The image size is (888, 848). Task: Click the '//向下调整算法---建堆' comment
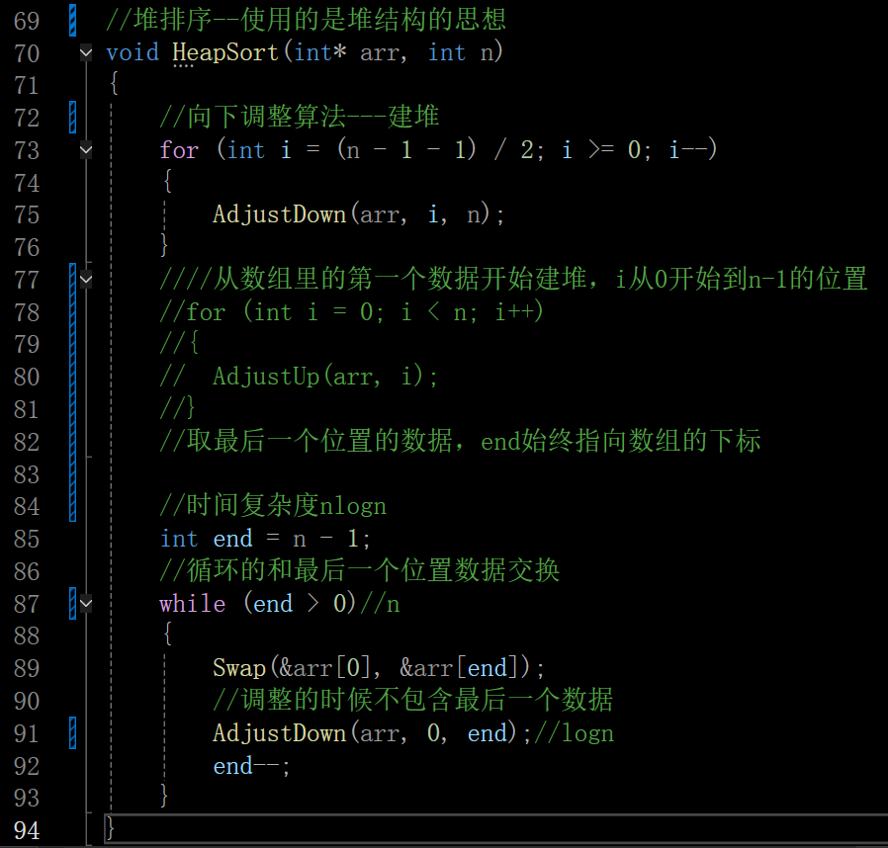pyautogui.click(x=300, y=117)
